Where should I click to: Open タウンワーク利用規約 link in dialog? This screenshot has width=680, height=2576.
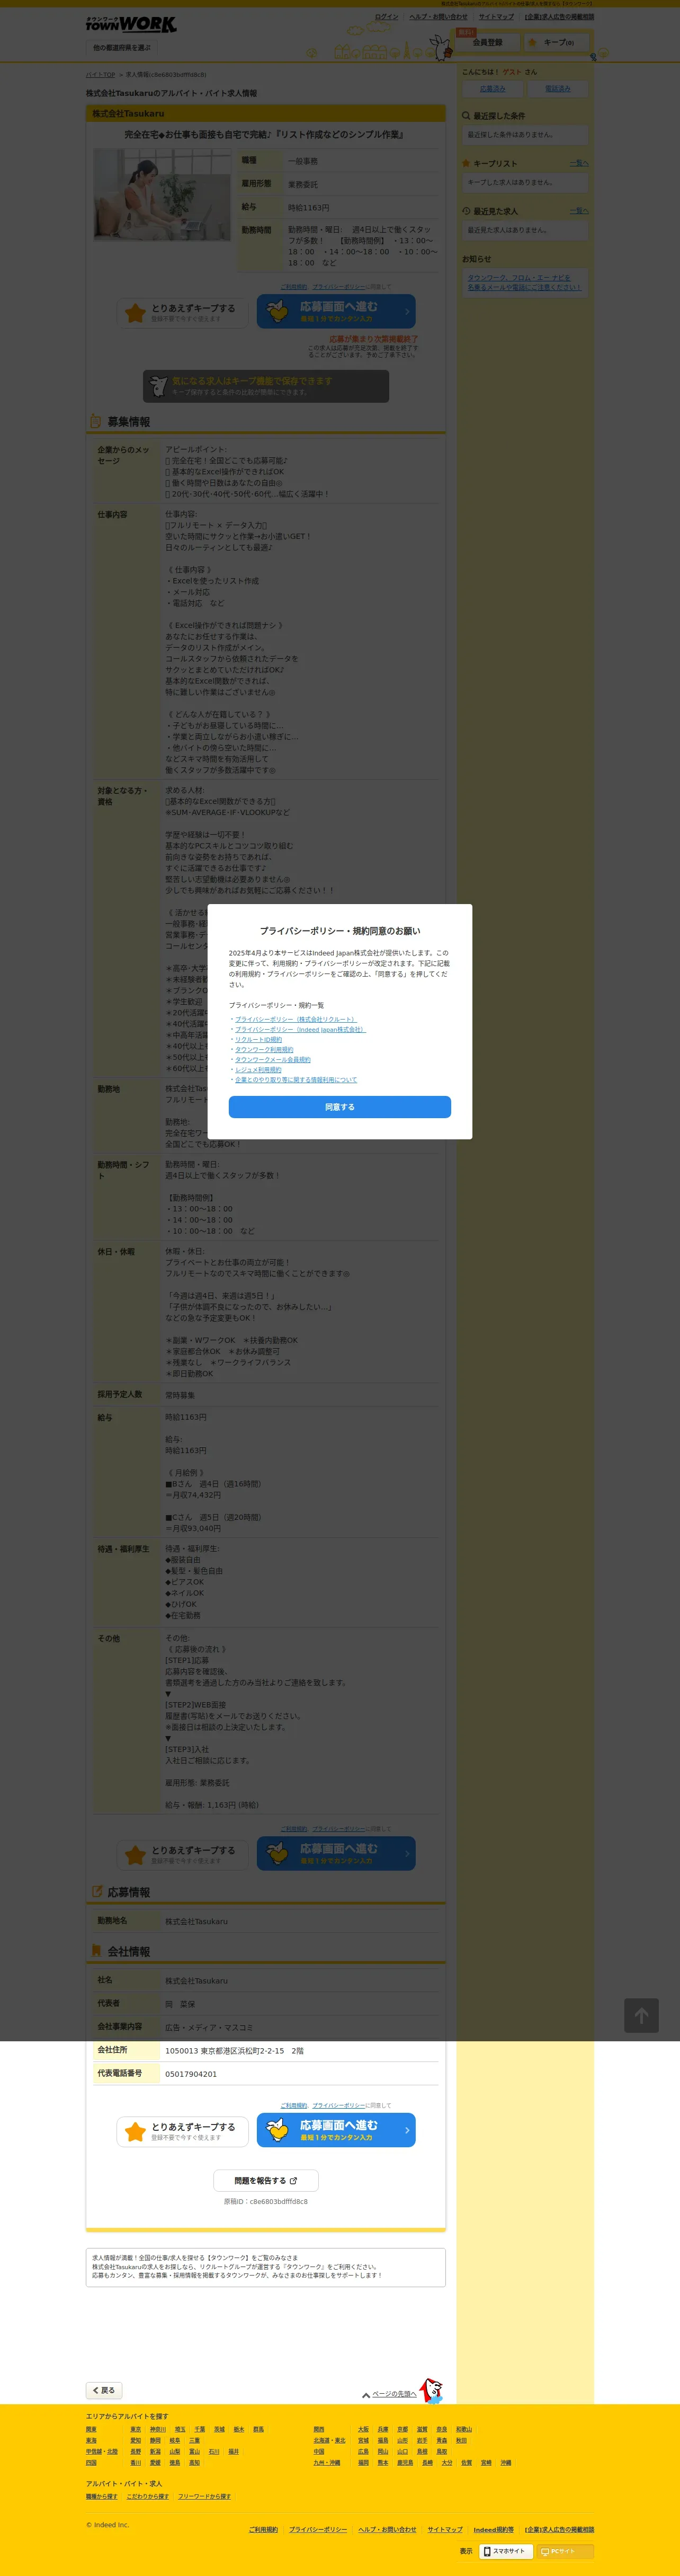pos(264,1049)
